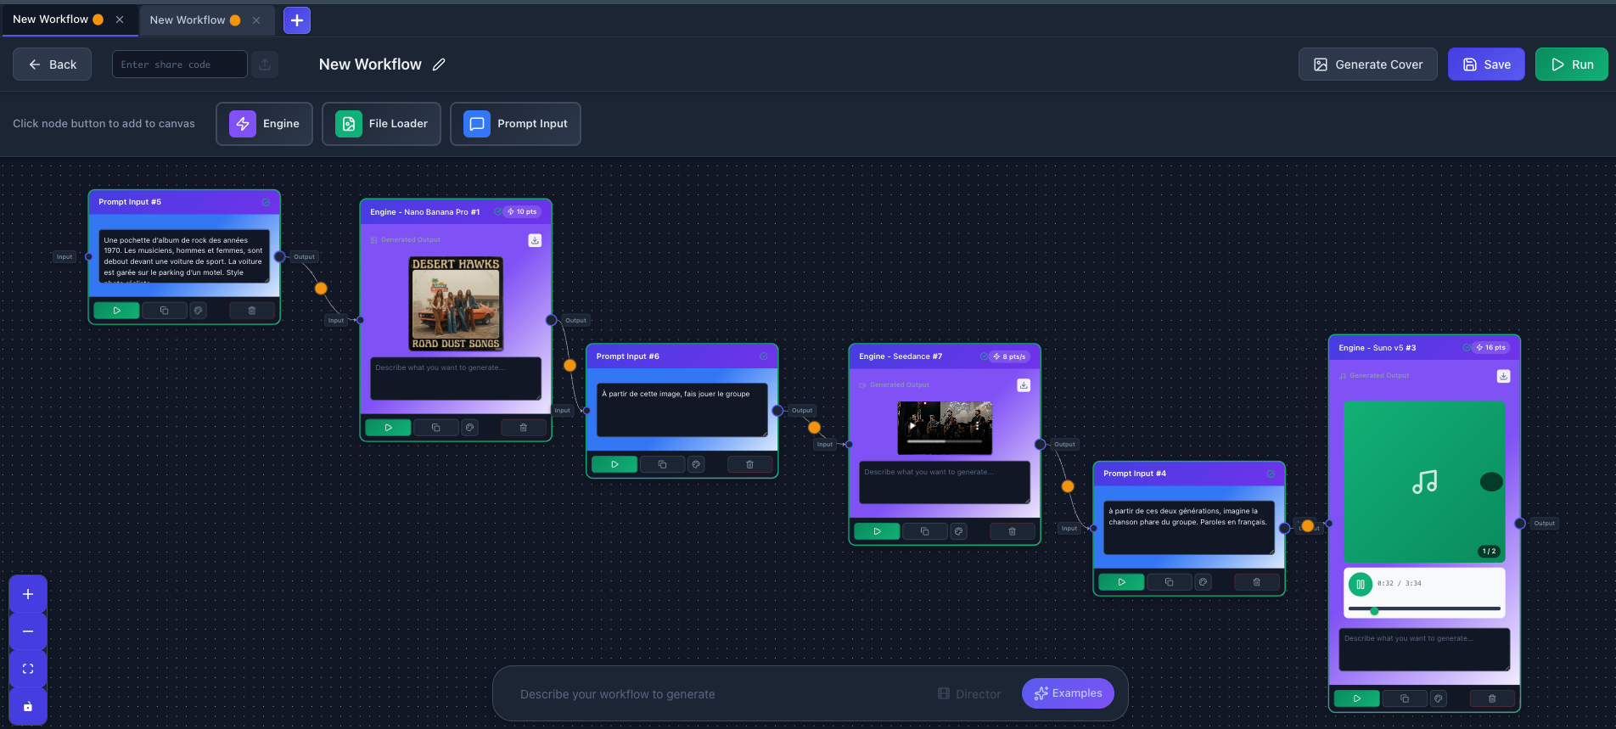Click the pencil icon to rename workflow
1616x729 pixels.
(439, 64)
